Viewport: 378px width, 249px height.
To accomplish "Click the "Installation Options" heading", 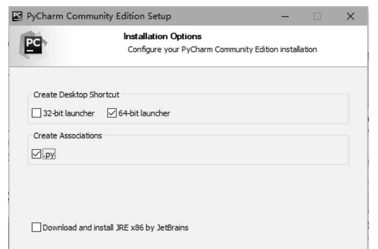I will pyautogui.click(x=163, y=36).
